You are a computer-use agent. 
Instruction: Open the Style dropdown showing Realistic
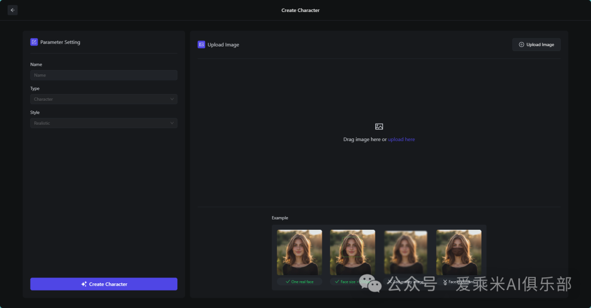coord(103,123)
